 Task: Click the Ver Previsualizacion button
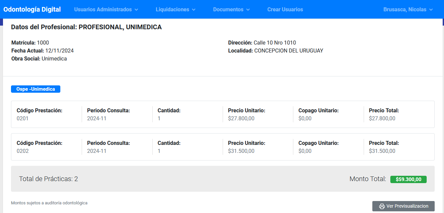(403, 206)
